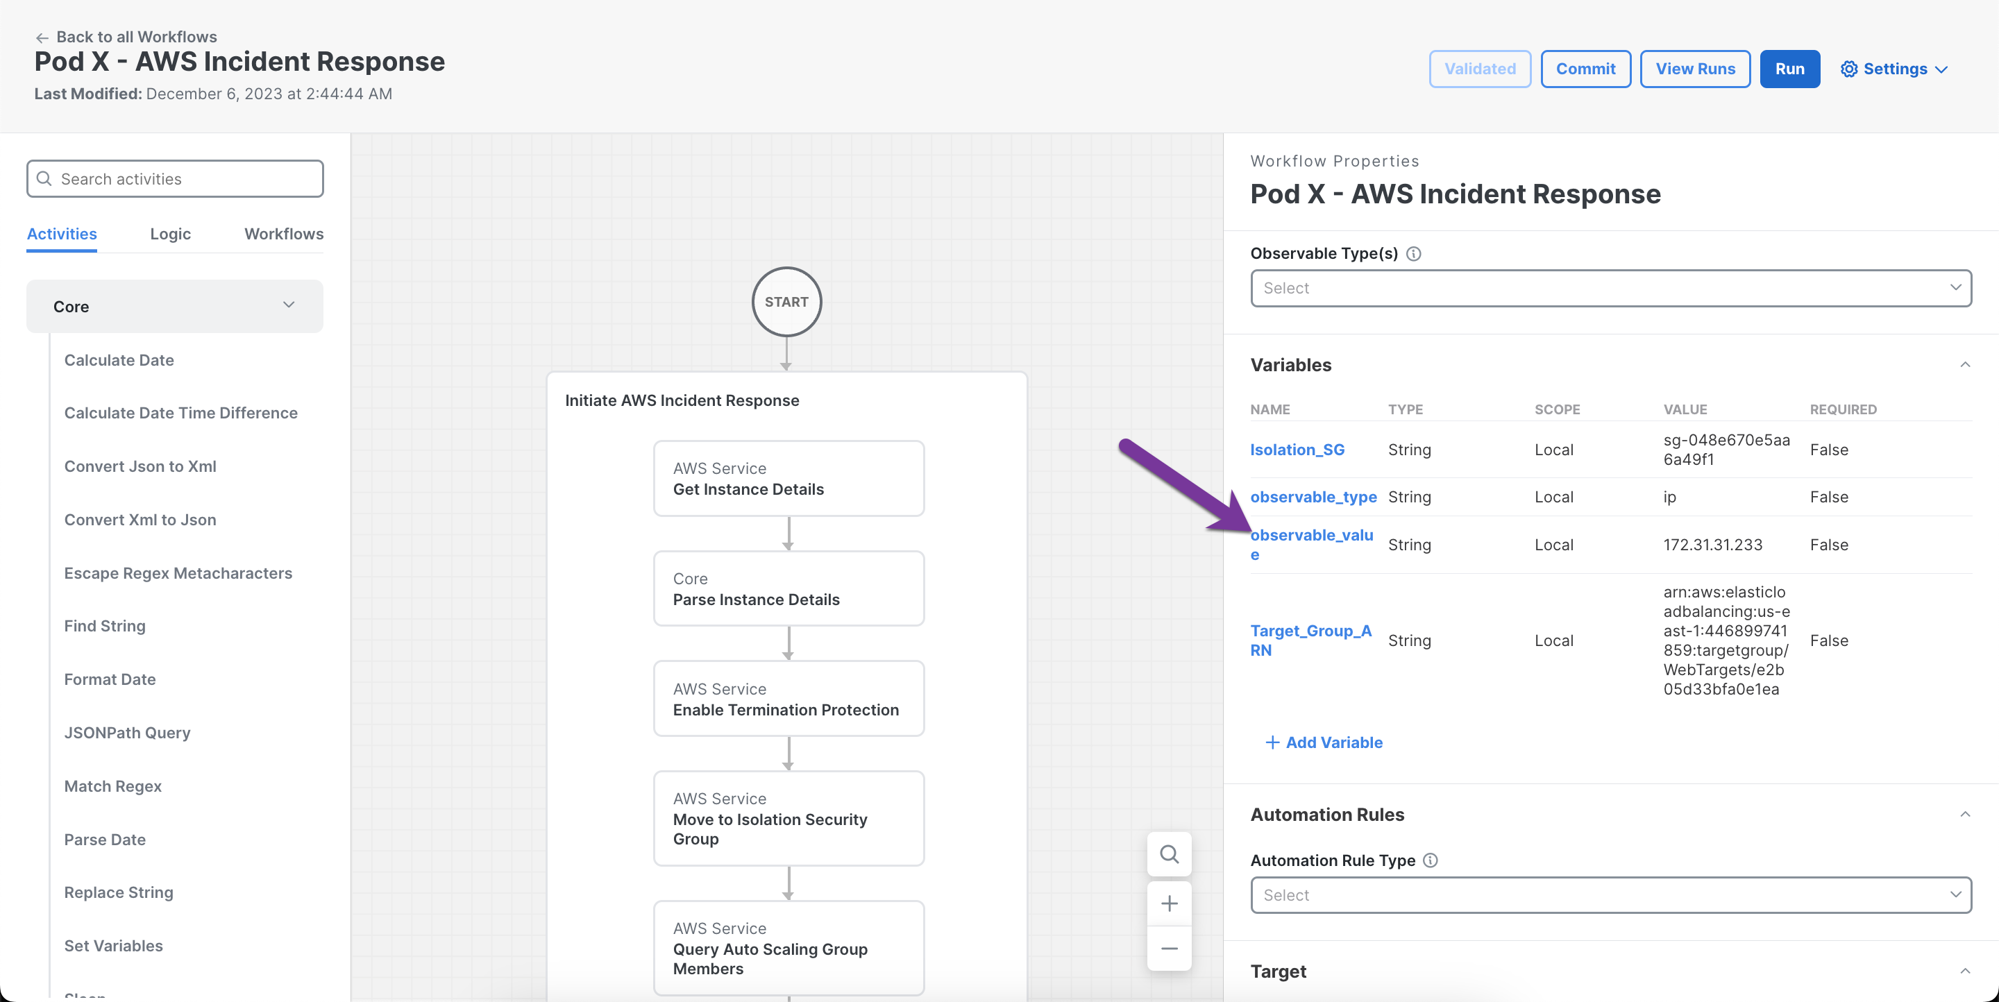This screenshot has width=1999, height=1002.
Task: Open View Runs
Action: [1695, 69]
